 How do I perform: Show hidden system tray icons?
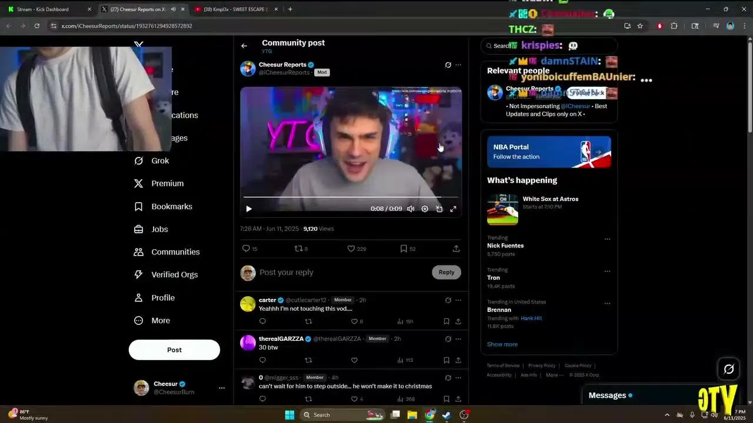click(x=667, y=415)
